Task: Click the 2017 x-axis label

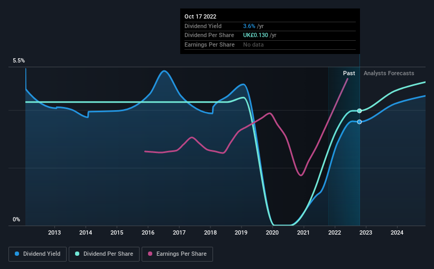Action: pyautogui.click(x=179, y=232)
